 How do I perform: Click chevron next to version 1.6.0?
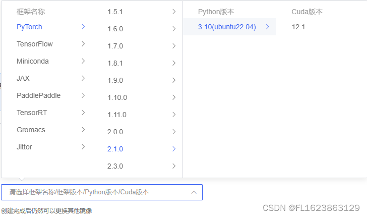[174, 29]
